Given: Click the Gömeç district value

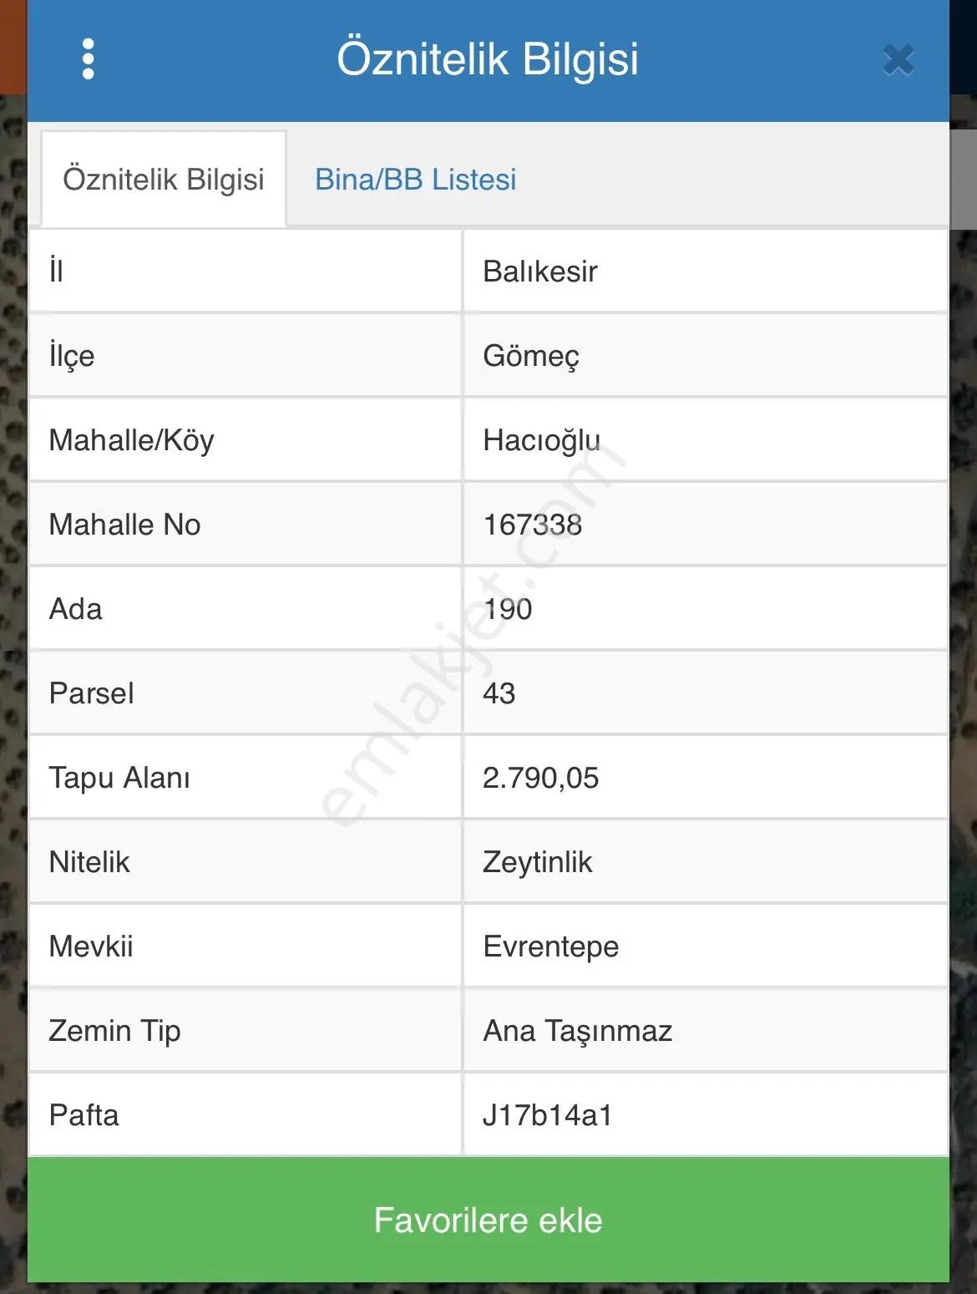Looking at the screenshot, I should pos(531,356).
